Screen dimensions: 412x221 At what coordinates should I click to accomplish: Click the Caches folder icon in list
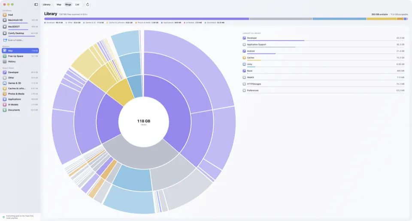point(244,58)
